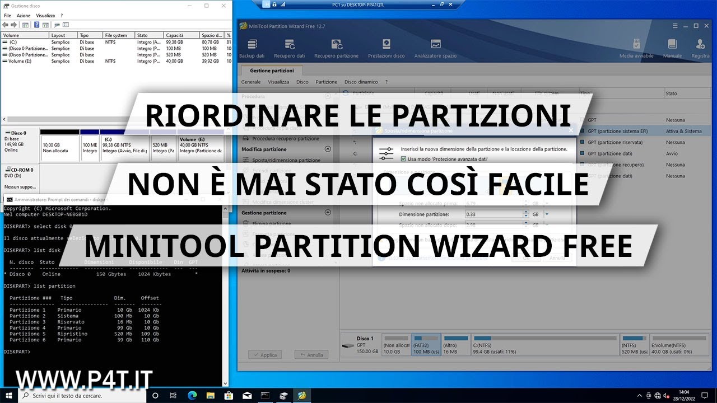Collapse the Gestione partizione section
The image size is (717, 403).
click(x=328, y=213)
